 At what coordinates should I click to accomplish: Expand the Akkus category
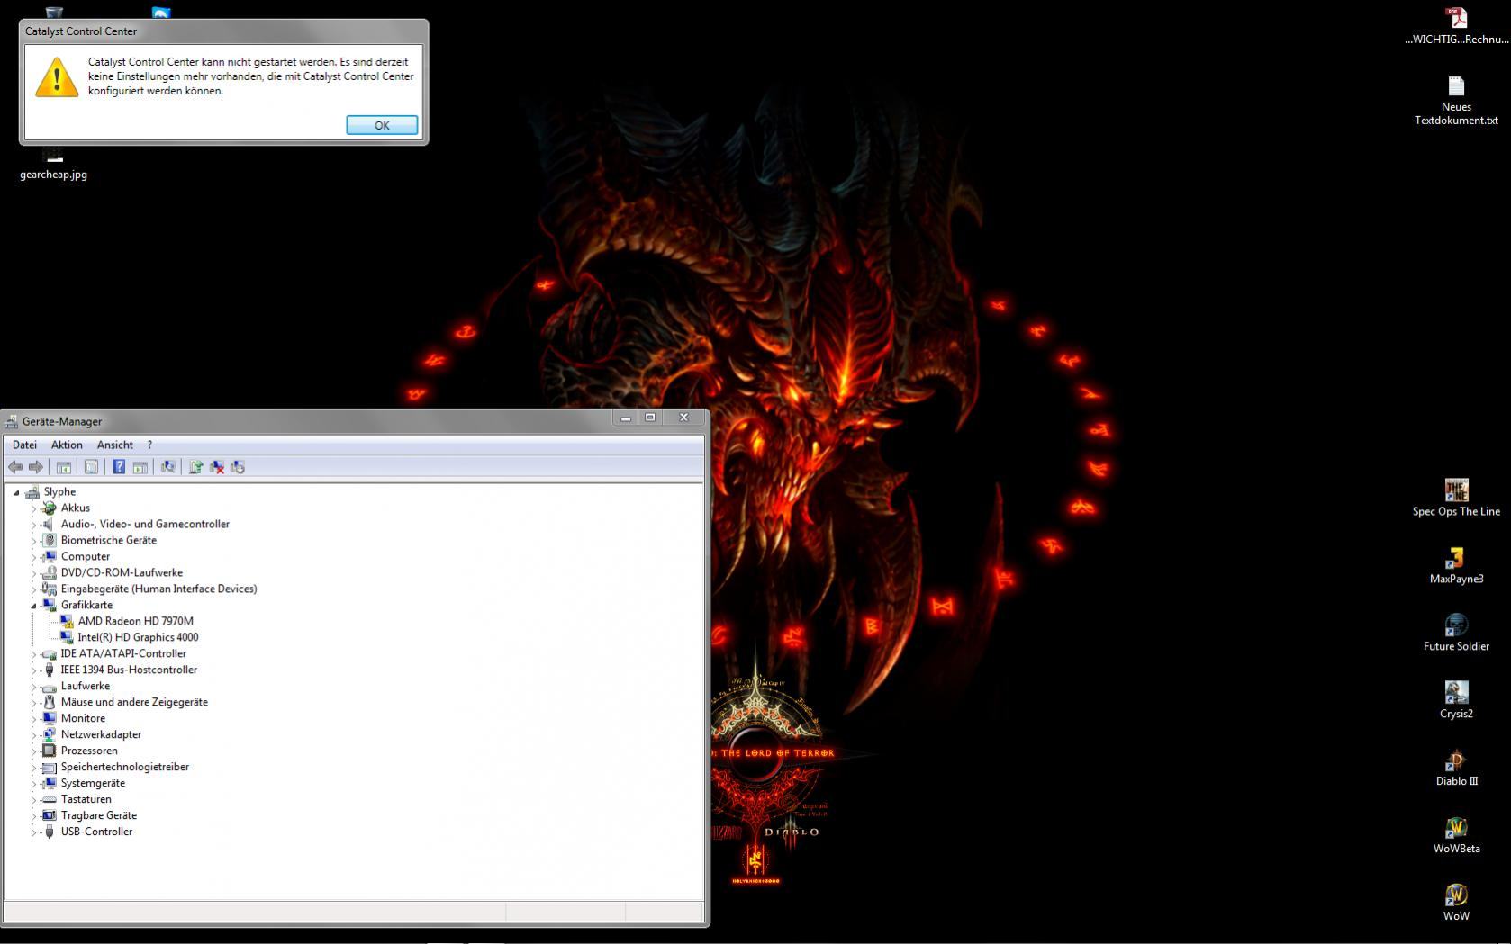[33, 508]
